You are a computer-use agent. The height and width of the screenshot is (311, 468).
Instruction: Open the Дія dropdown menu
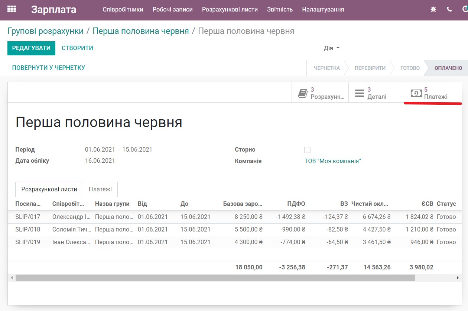point(332,48)
